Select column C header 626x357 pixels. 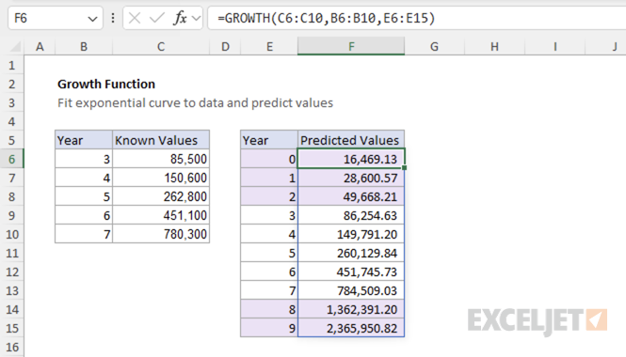pyautogui.click(x=161, y=47)
